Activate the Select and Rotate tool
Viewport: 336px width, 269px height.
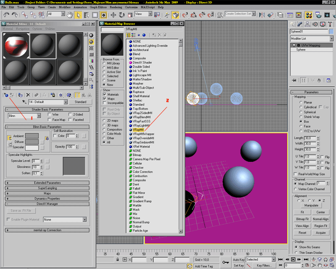tap(122, 15)
